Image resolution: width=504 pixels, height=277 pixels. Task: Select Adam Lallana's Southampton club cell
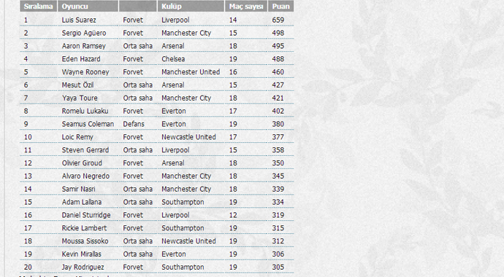(183, 202)
